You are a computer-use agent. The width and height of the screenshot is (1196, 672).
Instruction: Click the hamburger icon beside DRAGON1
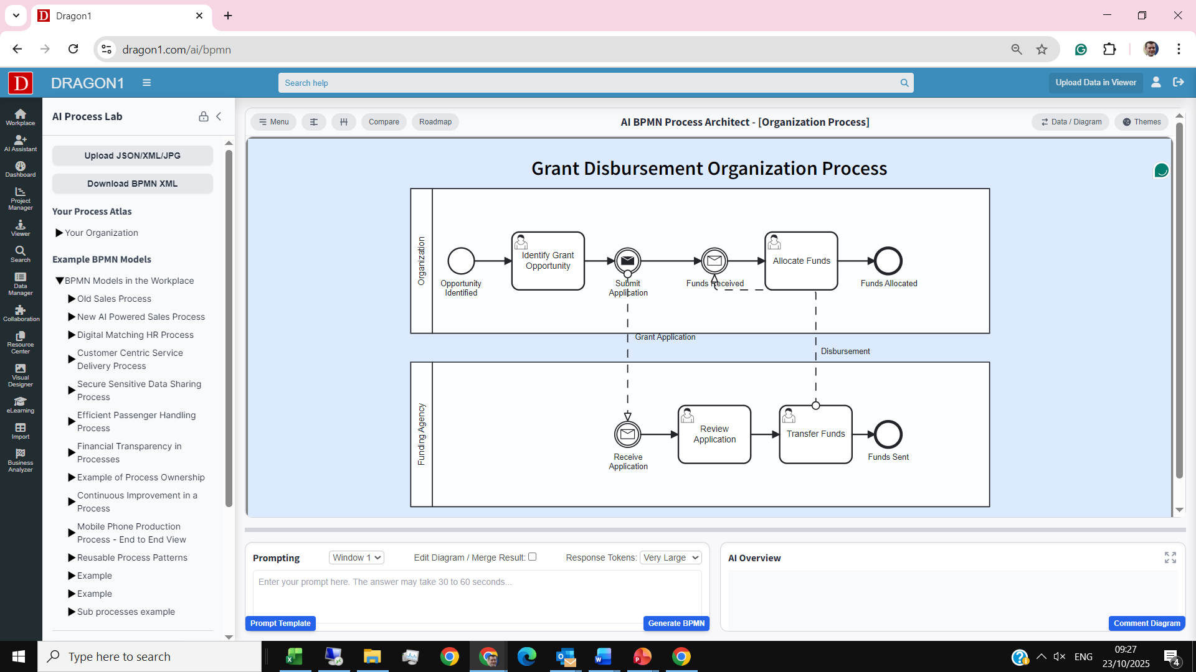146,83
